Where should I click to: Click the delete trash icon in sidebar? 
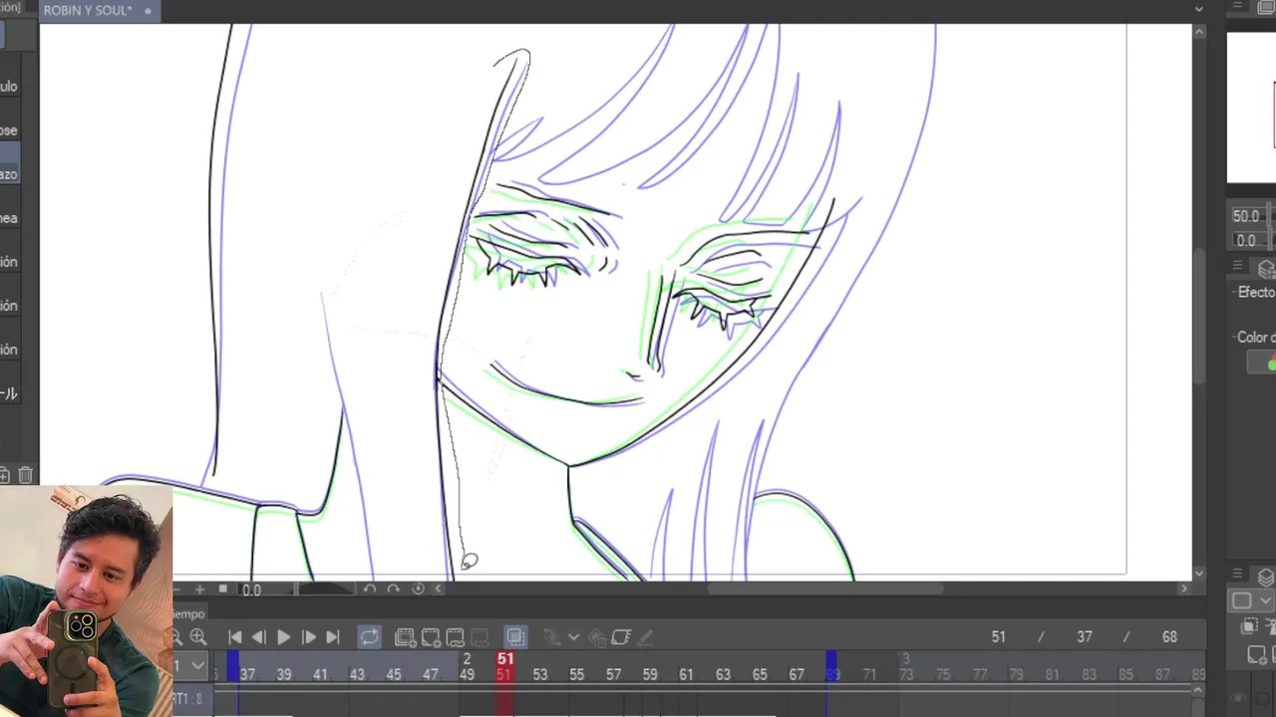pos(26,475)
